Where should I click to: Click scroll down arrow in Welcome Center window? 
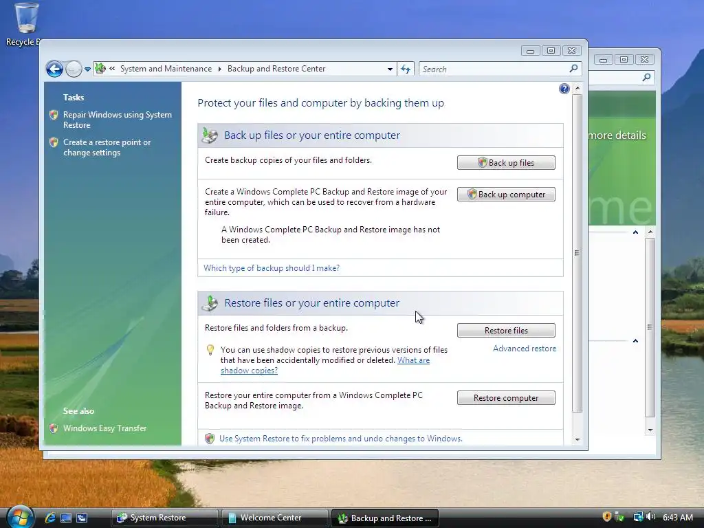(650, 430)
